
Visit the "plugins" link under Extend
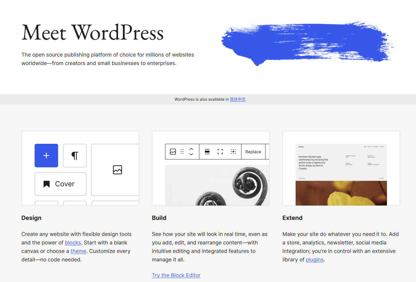(x=315, y=259)
